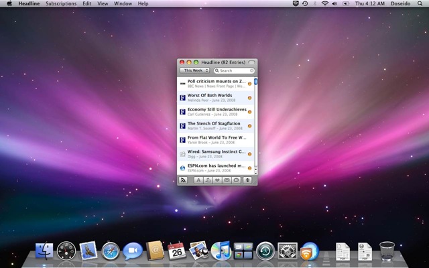Open Safari from the dock
The width and height of the screenshot is (429, 268).
(x=110, y=252)
